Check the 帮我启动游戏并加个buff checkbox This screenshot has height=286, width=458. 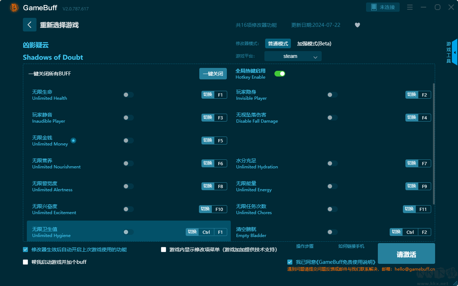click(x=25, y=262)
